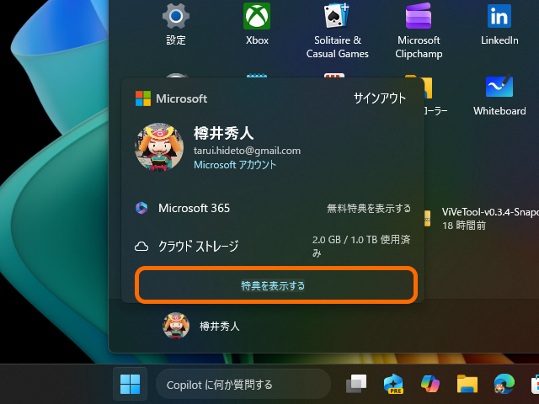Click the Microsoft 365 icon
Viewport: 539px width, 404px height.
[x=141, y=208]
